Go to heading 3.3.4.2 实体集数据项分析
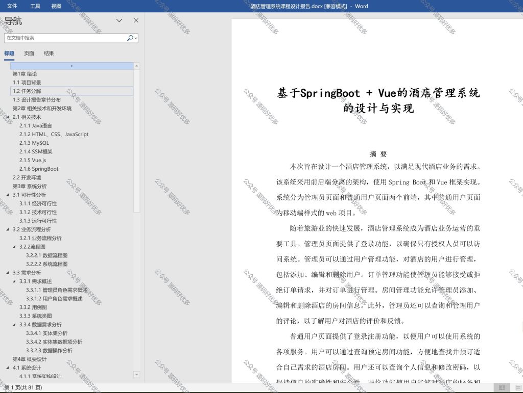The width and height of the screenshot is (523, 393). click(54, 342)
